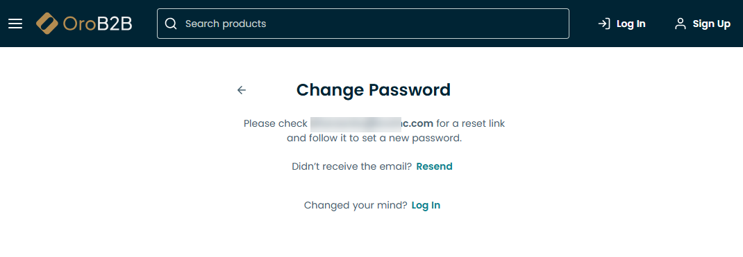This screenshot has width=743, height=257.
Task: Click "for a reset link" text
Action: click(x=471, y=124)
